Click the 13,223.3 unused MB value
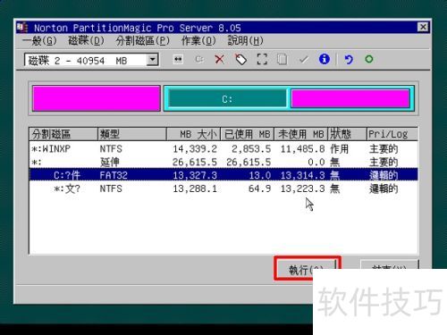The width and height of the screenshot is (447, 335). pos(302,188)
